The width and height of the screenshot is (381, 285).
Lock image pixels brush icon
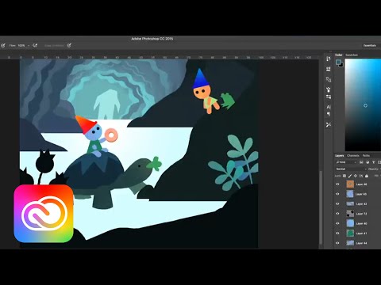350,176
